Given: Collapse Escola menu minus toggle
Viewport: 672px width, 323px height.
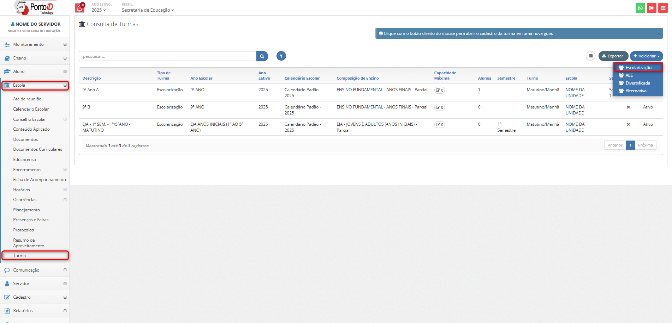Looking at the screenshot, I should click(65, 85).
